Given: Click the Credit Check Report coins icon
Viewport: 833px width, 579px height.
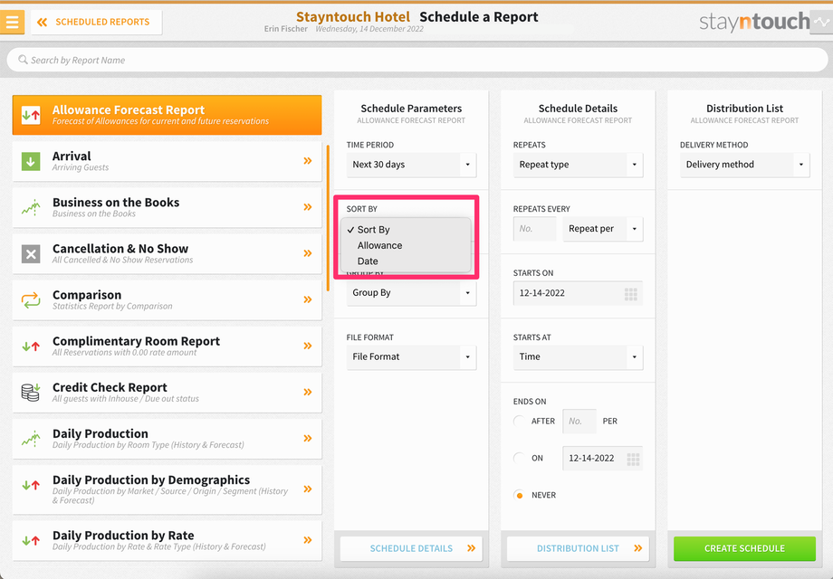Looking at the screenshot, I should coord(31,393).
